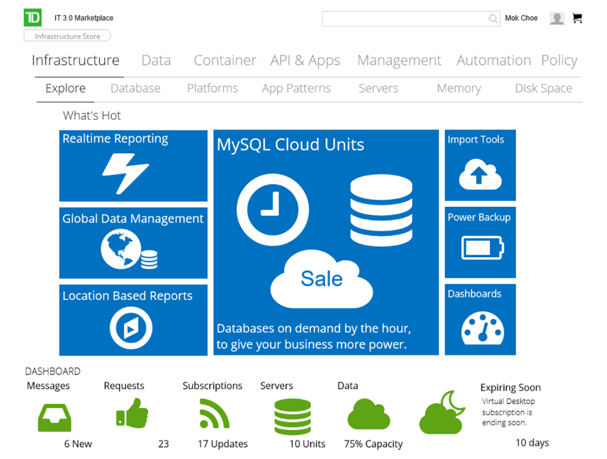The width and height of the screenshot is (607, 459).
Task: Open the Import Tools tile
Action: (480, 165)
